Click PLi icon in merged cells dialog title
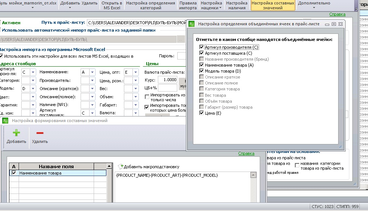 [x=191, y=24]
